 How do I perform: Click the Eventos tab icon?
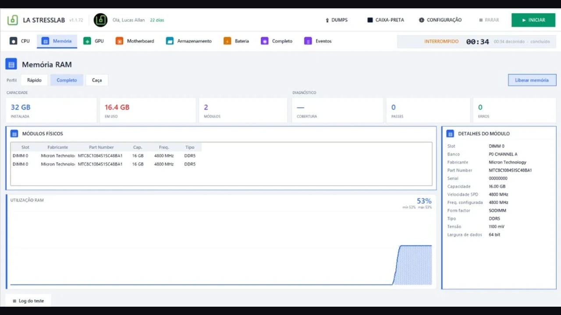tap(308, 41)
